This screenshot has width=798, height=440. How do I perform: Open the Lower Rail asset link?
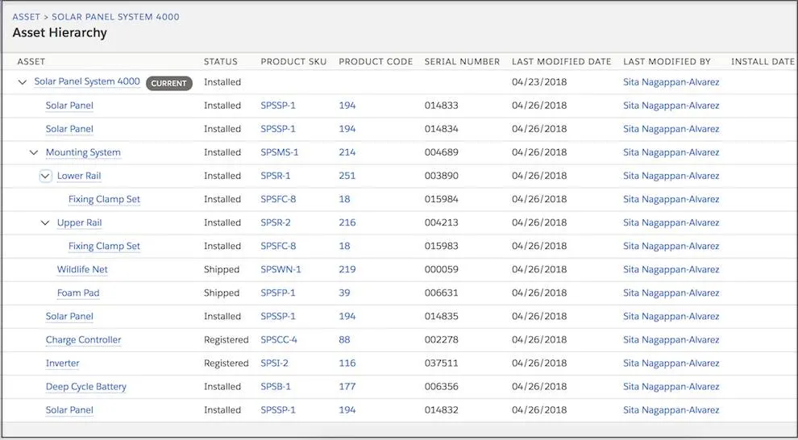tap(79, 176)
